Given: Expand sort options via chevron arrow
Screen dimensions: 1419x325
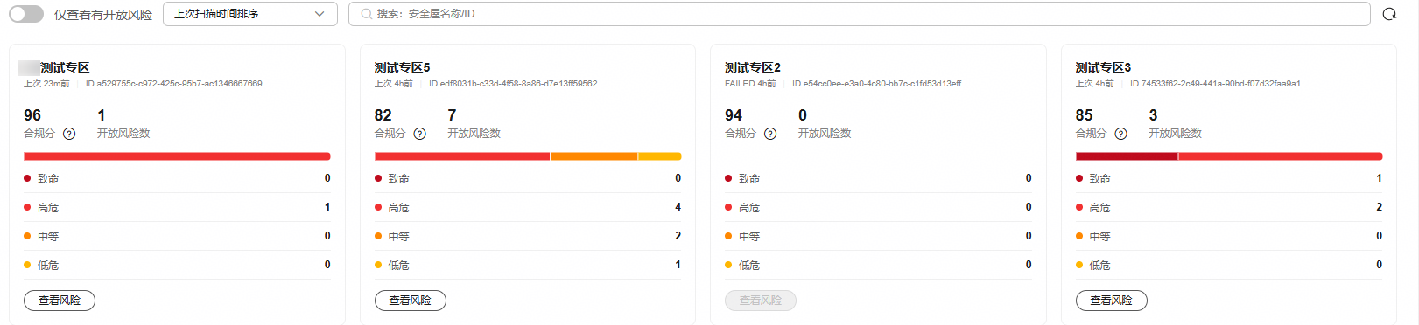Looking at the screenshot, I should point(320,14).
